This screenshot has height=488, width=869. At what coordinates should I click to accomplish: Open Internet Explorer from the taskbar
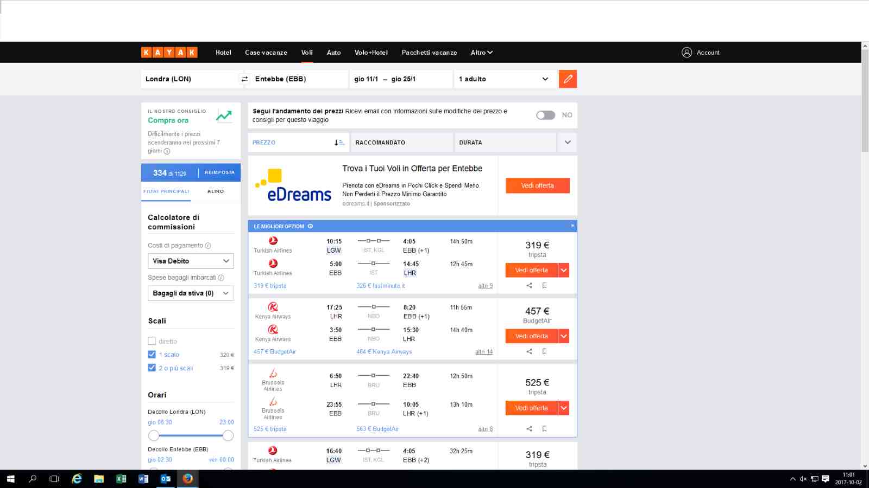(77, 479)
